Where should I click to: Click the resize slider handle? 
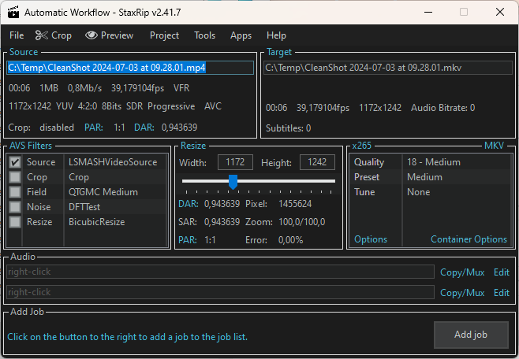point(233,182)
